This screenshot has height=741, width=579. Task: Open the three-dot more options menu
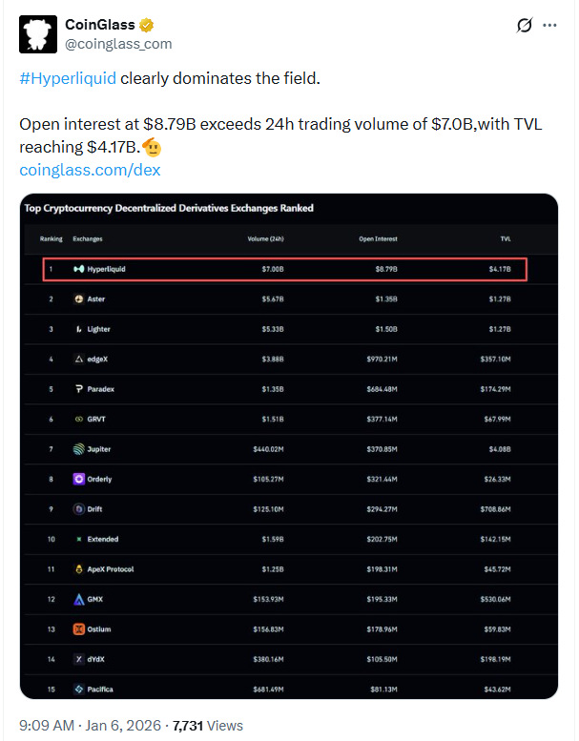tap(550, 26)
